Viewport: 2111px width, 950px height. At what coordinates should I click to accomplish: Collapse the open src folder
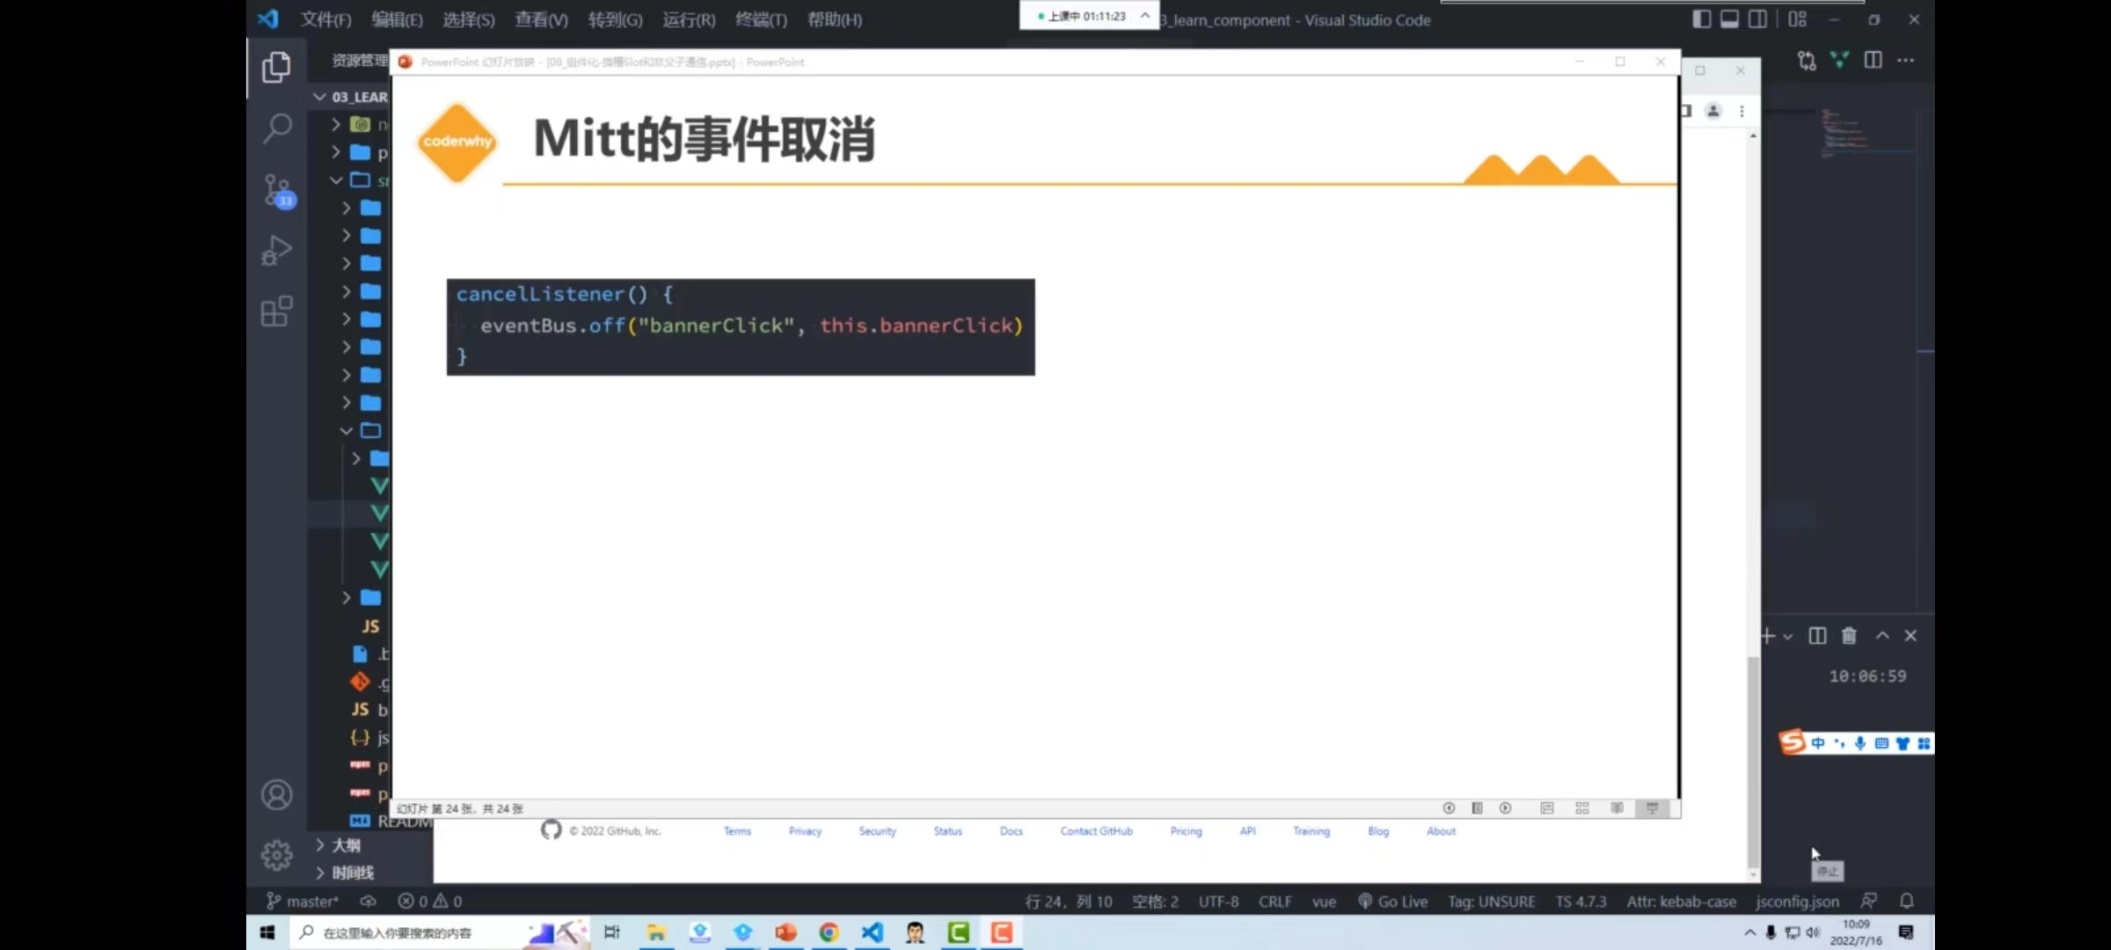[x=335, y=180]
